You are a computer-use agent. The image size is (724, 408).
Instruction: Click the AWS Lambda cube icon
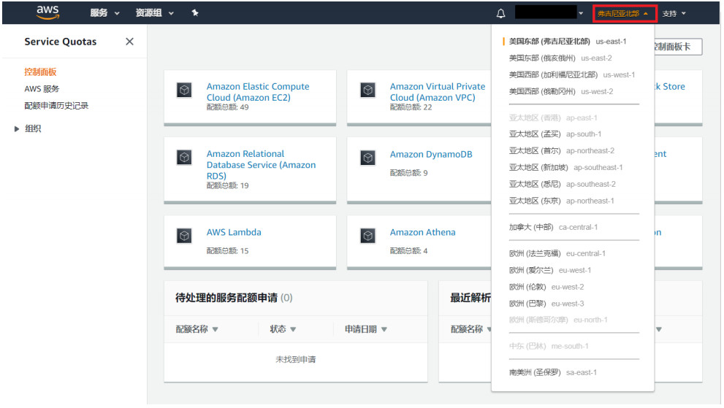pyautogui.click(x=184, y=236)
